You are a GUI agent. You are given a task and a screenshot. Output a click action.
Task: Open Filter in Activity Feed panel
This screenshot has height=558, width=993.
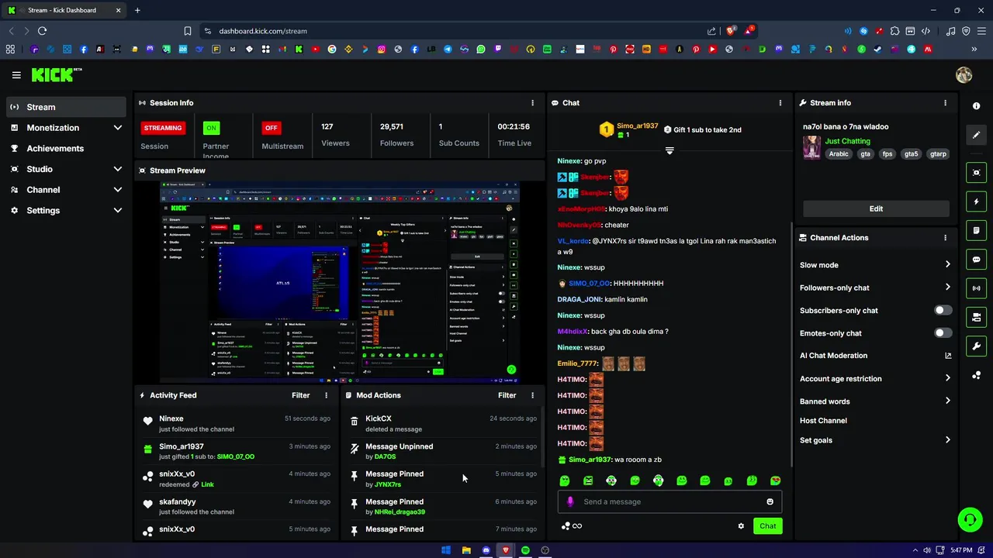tap(300, 395)
